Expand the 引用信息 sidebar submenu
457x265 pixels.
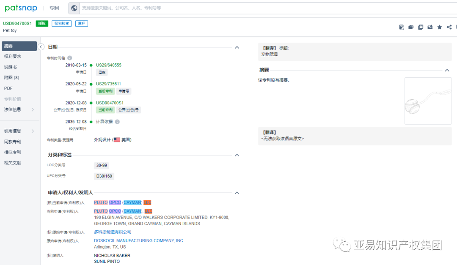click(x=33, y=131)
